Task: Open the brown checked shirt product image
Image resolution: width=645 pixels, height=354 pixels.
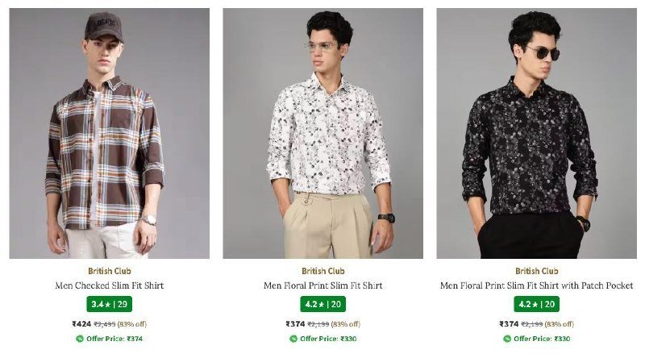Action: (110, 133)
